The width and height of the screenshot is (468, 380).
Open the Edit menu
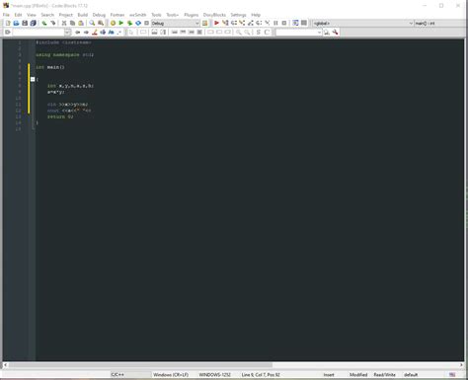[x=18, y=15]
